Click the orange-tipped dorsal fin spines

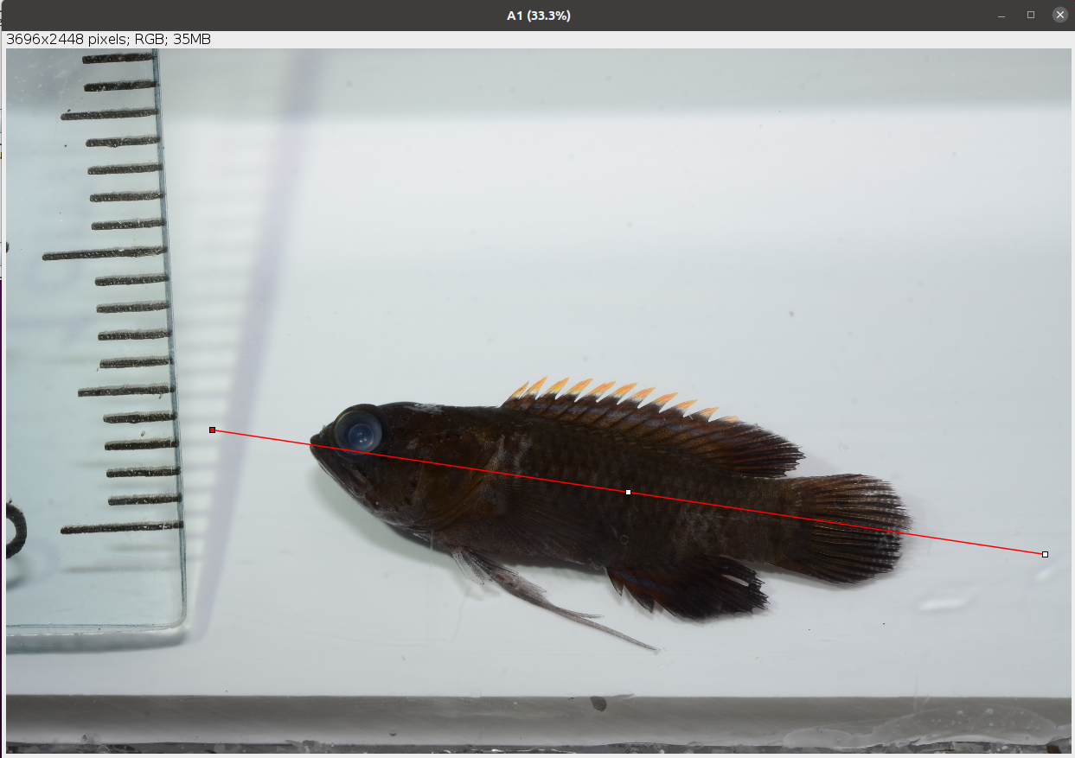point(605,393)
